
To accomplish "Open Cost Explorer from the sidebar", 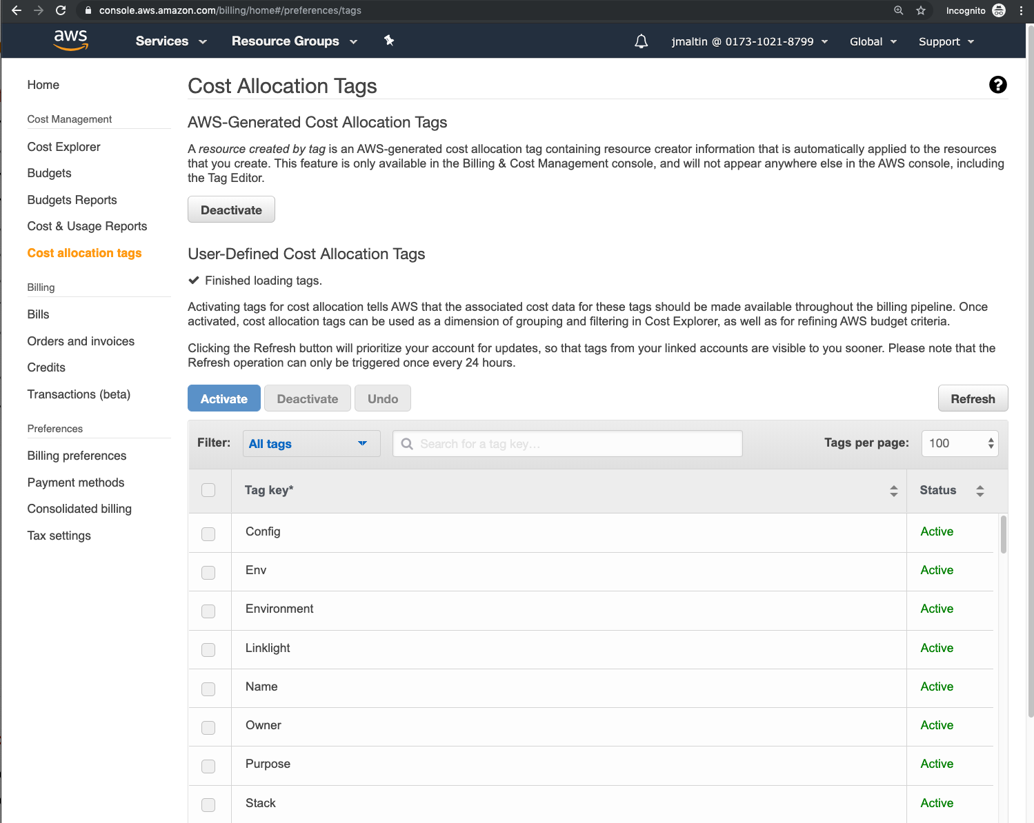I will [x=64, y=147].
